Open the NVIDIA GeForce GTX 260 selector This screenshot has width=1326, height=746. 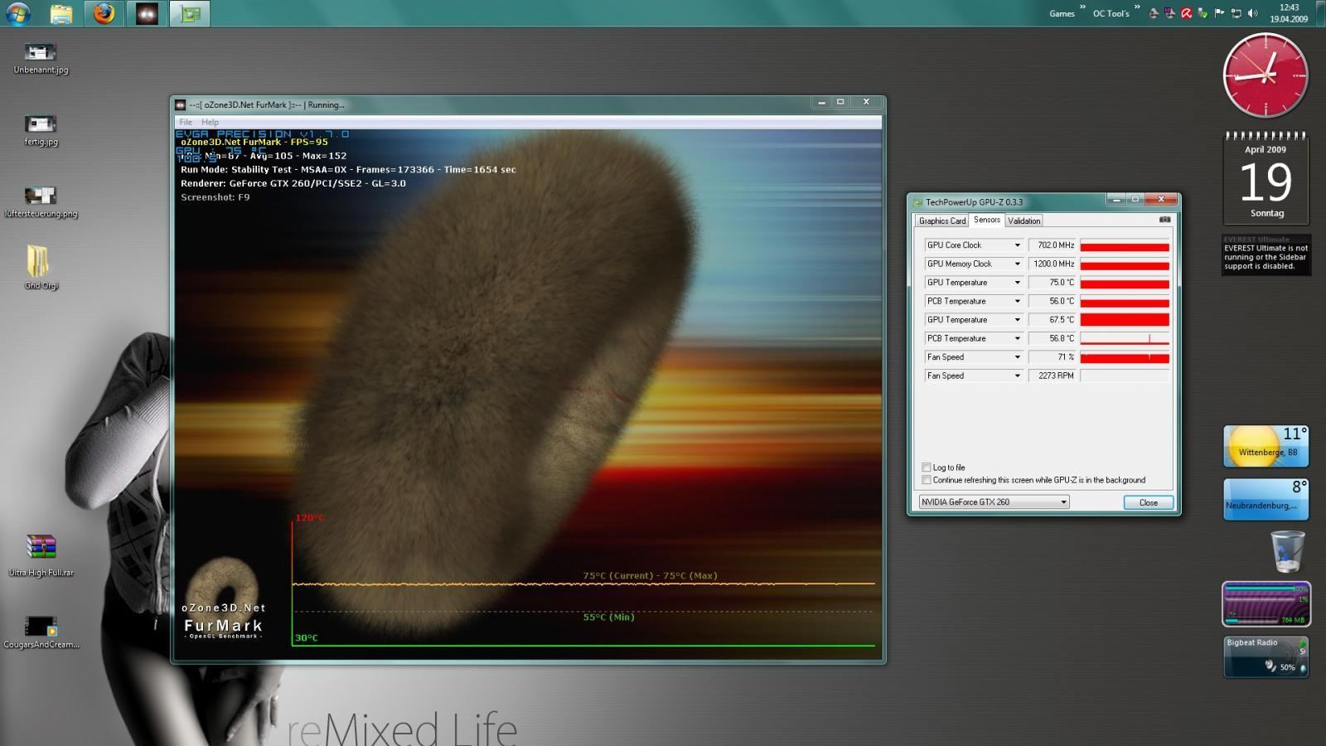[x=994, y=501]
